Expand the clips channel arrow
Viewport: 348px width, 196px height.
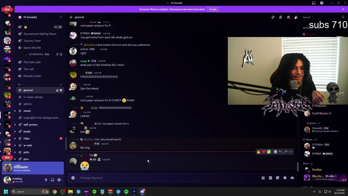click(15, 139)
